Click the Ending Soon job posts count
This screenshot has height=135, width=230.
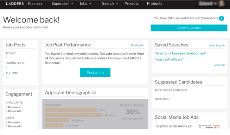click(x=6, y=67)
